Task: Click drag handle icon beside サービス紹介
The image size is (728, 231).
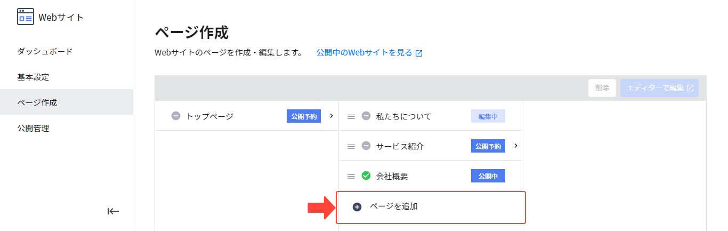Action: click(x=351, y=146)
